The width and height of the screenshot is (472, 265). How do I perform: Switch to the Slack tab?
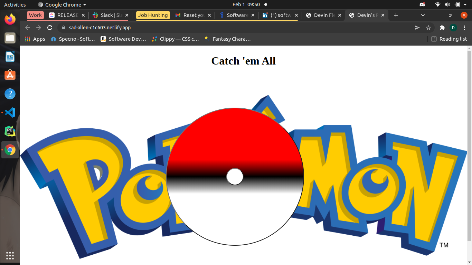[x=111, y=15]
